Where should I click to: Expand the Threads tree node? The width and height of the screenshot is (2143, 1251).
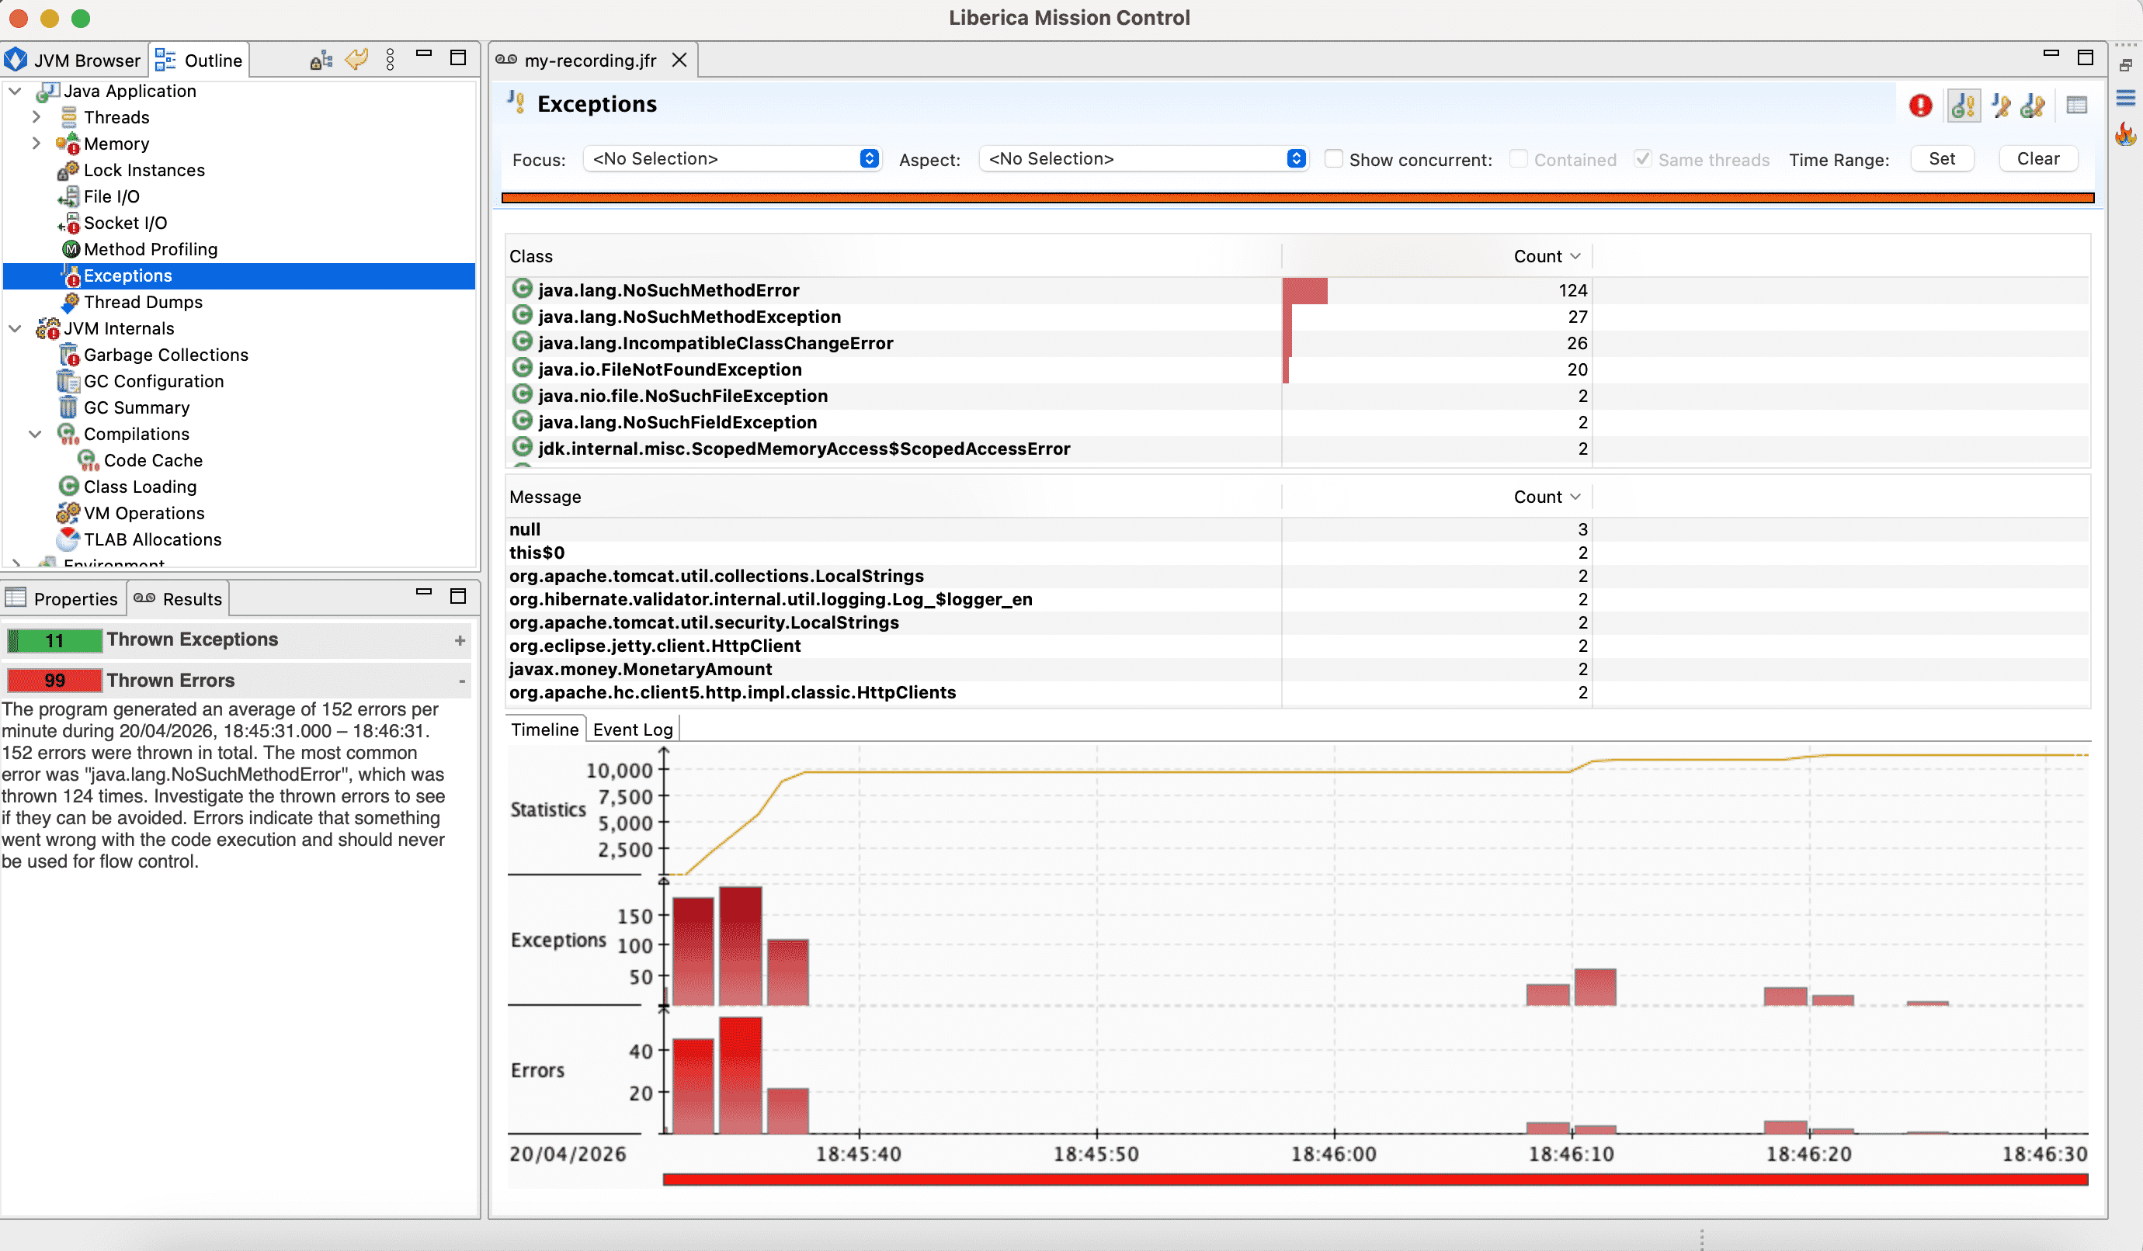pos(36,117)
